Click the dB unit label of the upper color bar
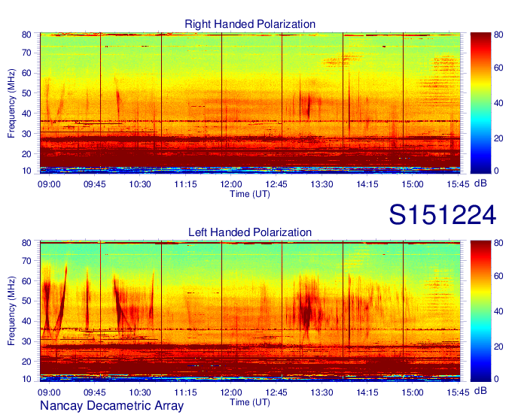 [480, 183]
